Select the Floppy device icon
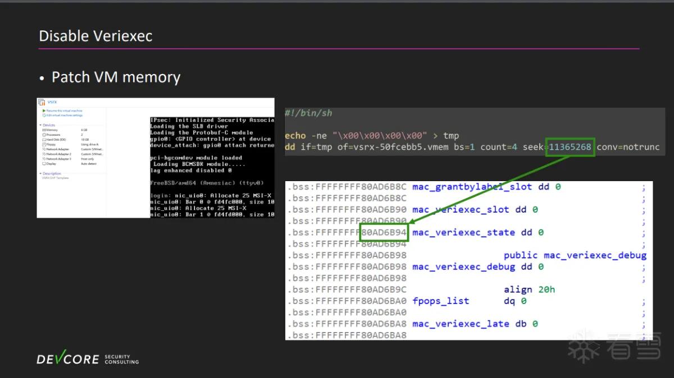Viewport: 674px width, 378px height. [x=44, y=145]
